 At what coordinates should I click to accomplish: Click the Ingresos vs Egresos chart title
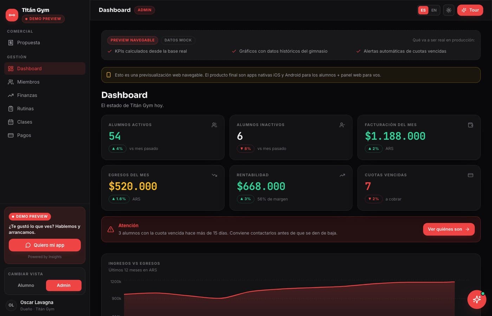134,263
